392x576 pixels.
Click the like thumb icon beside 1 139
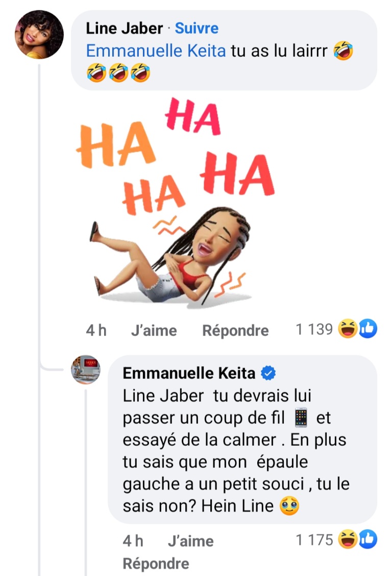tap(368, 329)
